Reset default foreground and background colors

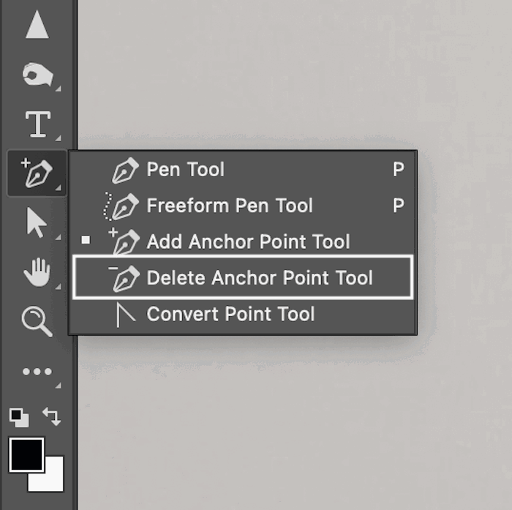[19, 418]
